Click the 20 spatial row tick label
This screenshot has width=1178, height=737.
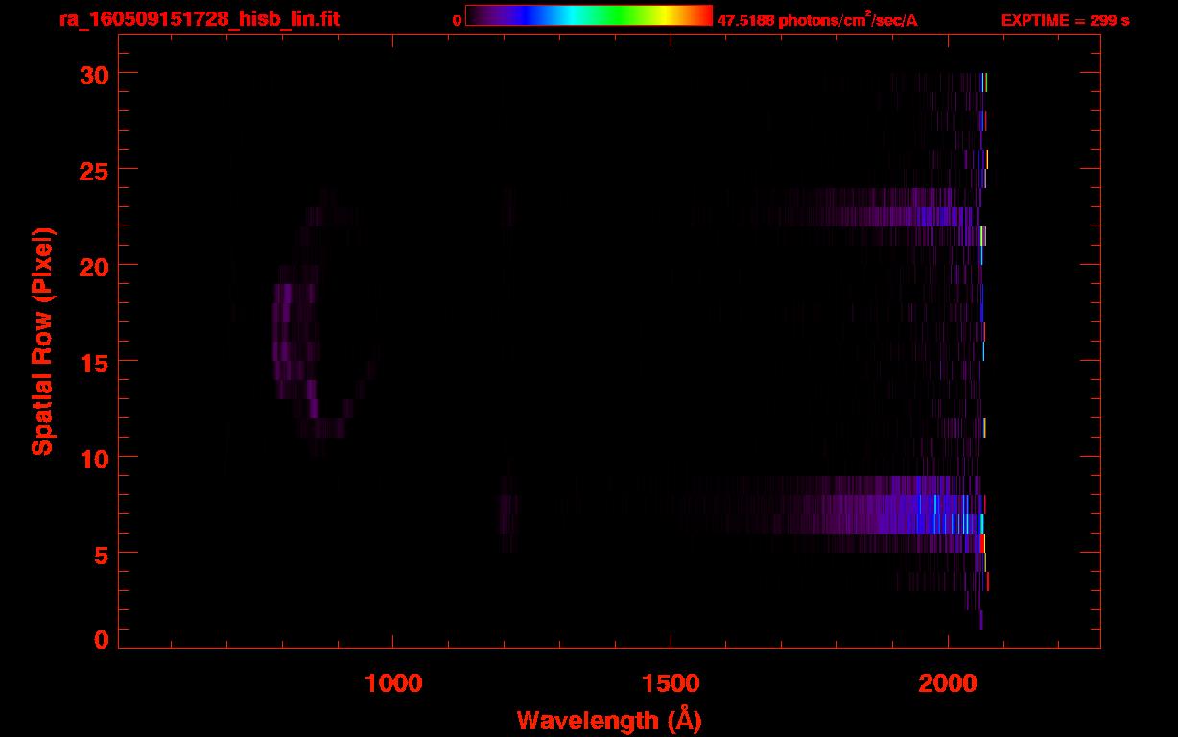point(93,266)
